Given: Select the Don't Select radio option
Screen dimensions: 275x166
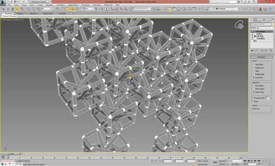Looking at the screenshot, I should click(x=254, y=86).
